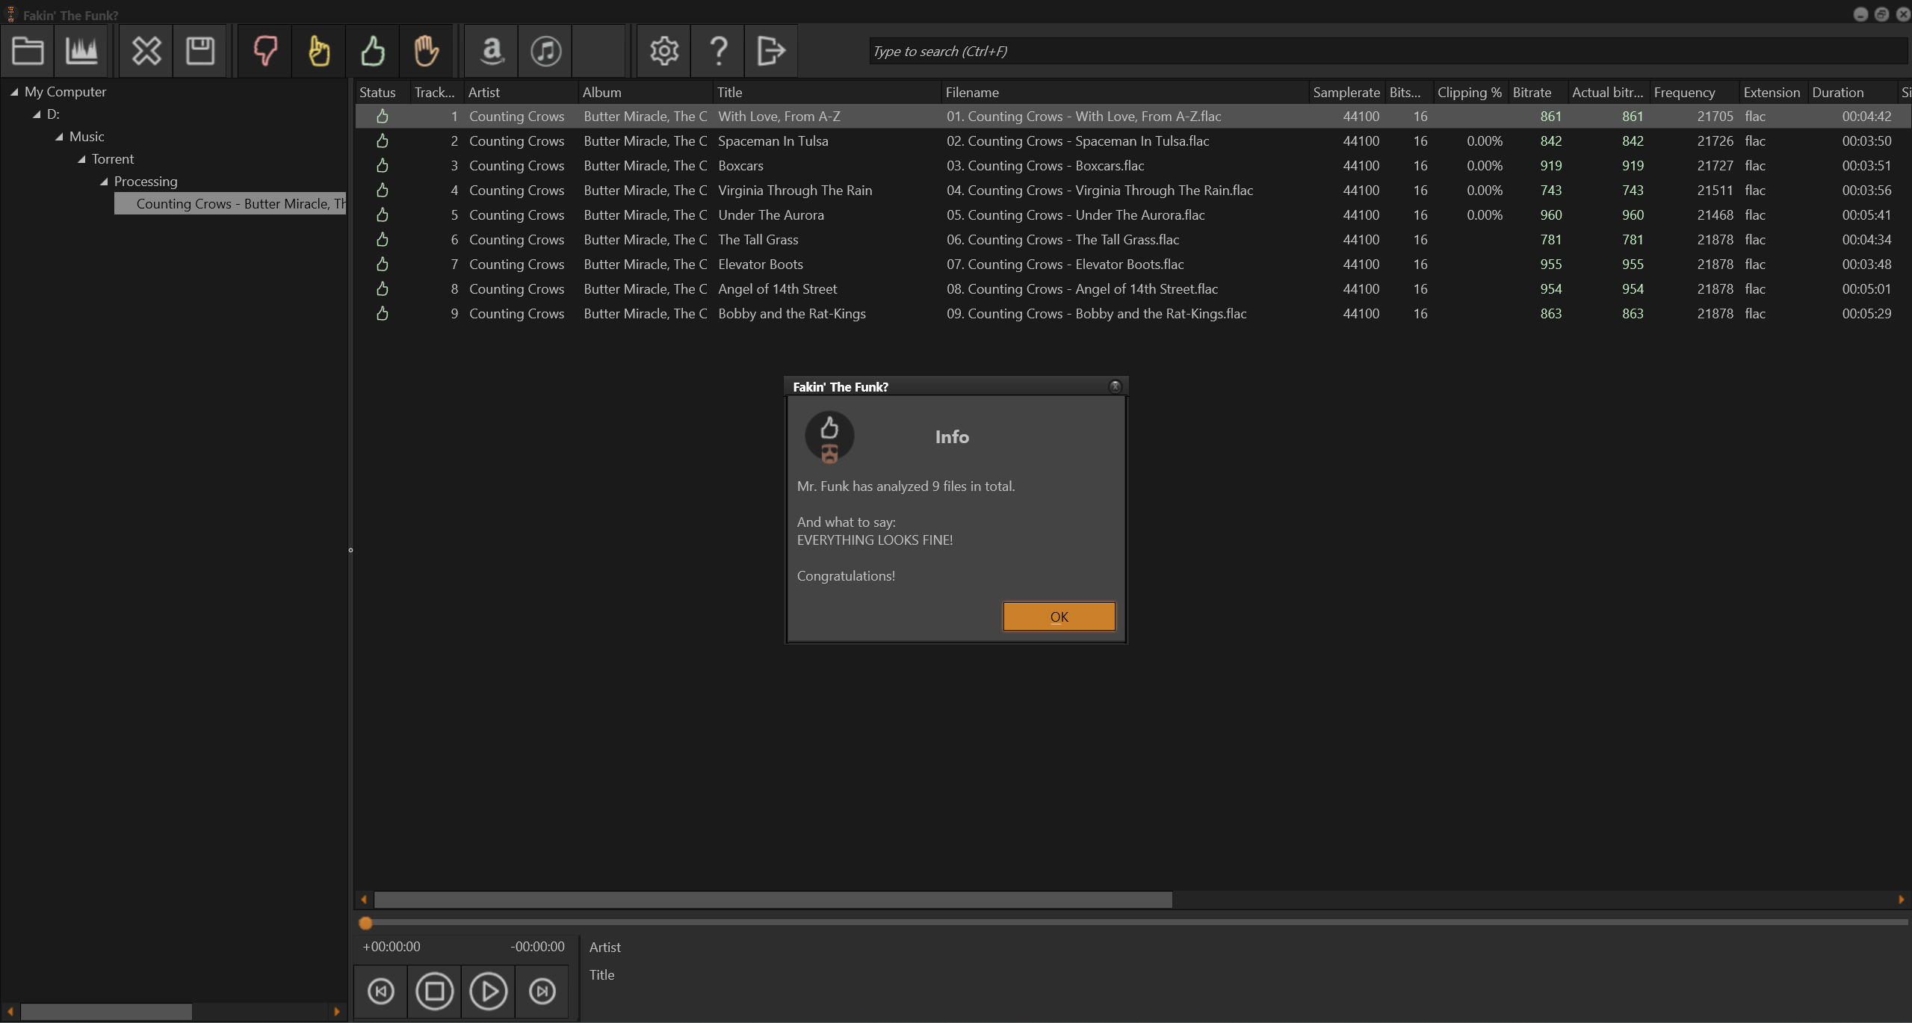Image resolution: width=1912 pixels, height=1023 pixels.
Task: Click the music note toolbar icon
Action: pos(545,51)
